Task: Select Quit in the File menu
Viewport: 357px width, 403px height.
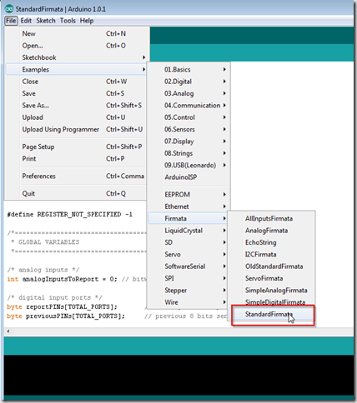Action: (x=76, y=193)
